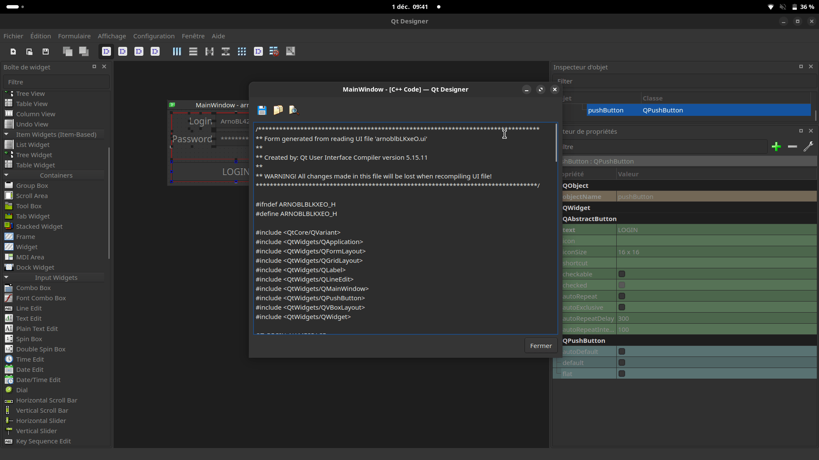This screenshot has width=819, height=460.
Task: Click the LOGIN button in the form
Action: point(211,172)
